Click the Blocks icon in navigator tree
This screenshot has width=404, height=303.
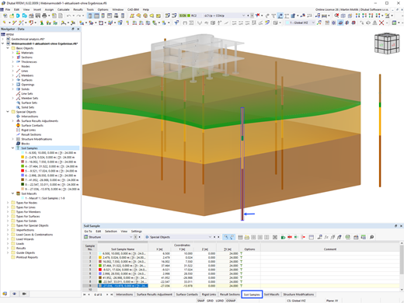pos(18,144)
